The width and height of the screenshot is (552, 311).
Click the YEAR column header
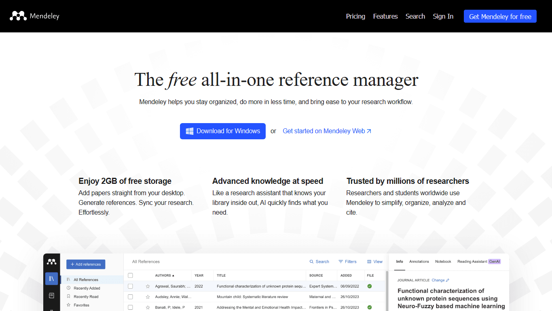pyautogui.click(x=199, y=275)
